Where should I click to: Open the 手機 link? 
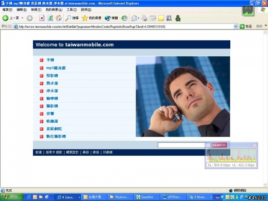point(50,60)
